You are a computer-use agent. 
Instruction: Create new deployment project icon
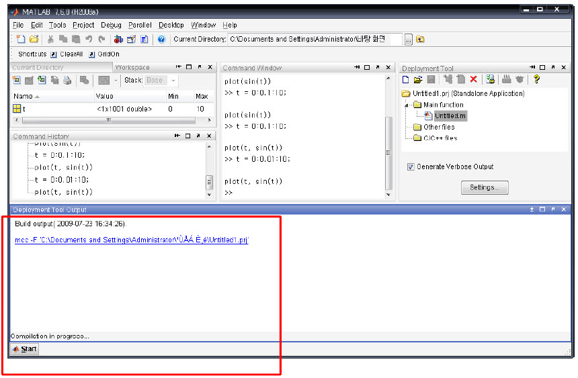click(405, 79)
